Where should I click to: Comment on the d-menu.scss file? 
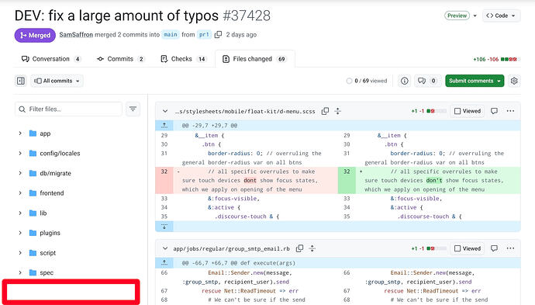coord(494,111)
